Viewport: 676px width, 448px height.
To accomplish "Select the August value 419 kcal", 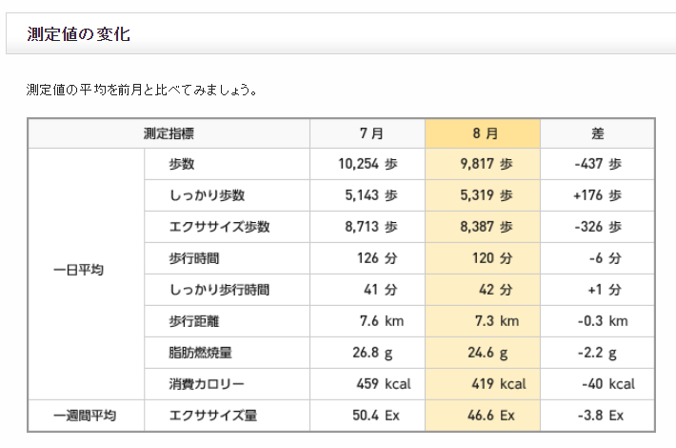I will (x=499, y=384).
